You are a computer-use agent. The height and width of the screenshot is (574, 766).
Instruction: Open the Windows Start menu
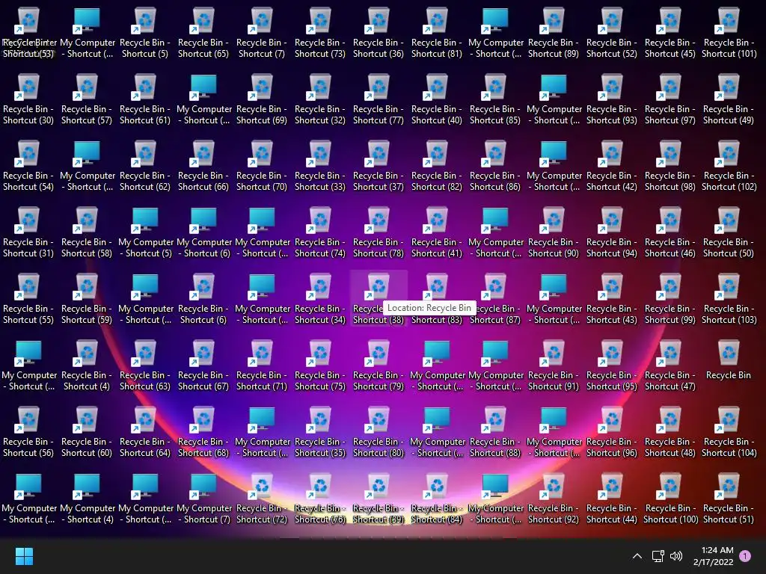pos(24,556)
